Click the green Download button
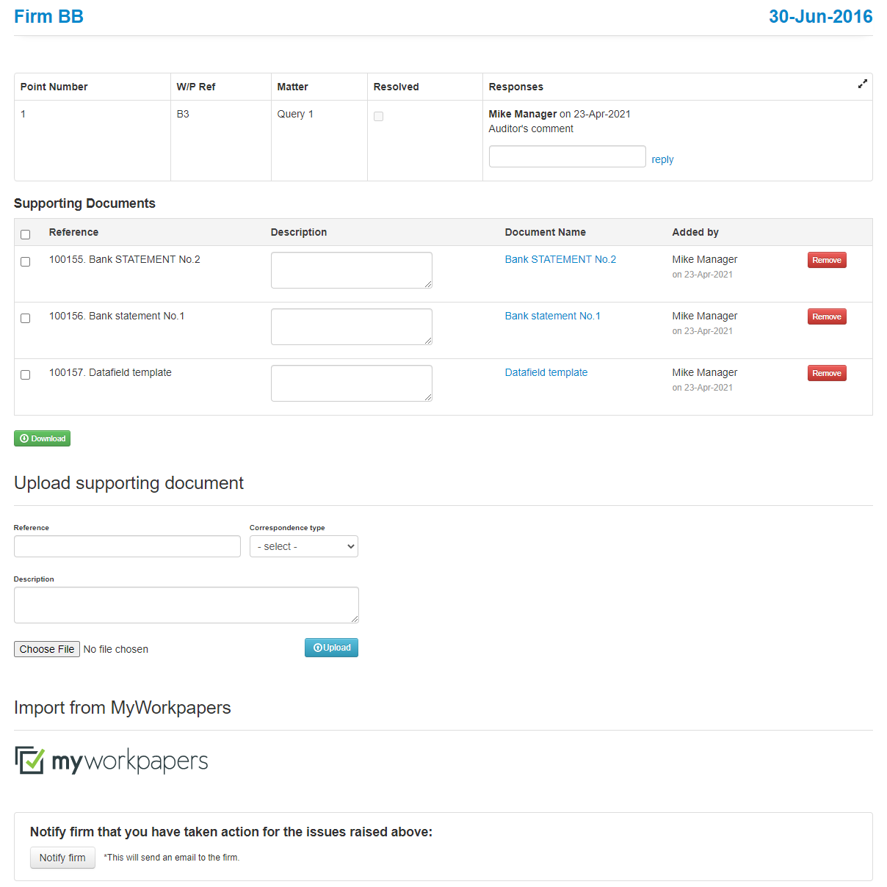887x887 pixels. 43,438
